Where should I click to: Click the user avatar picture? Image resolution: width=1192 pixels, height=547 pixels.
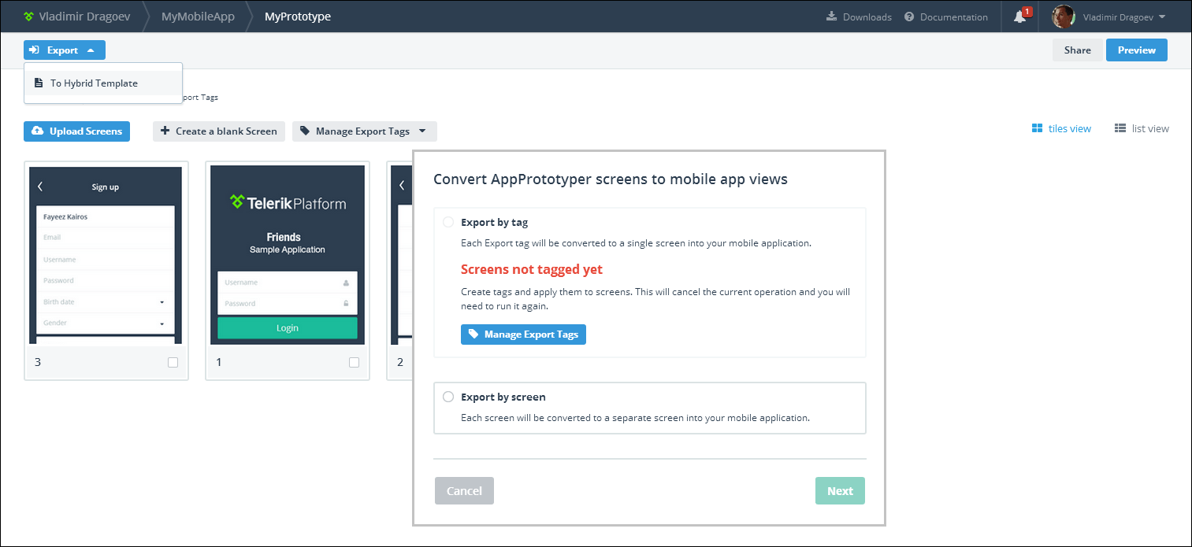(x=1064, y=17)
